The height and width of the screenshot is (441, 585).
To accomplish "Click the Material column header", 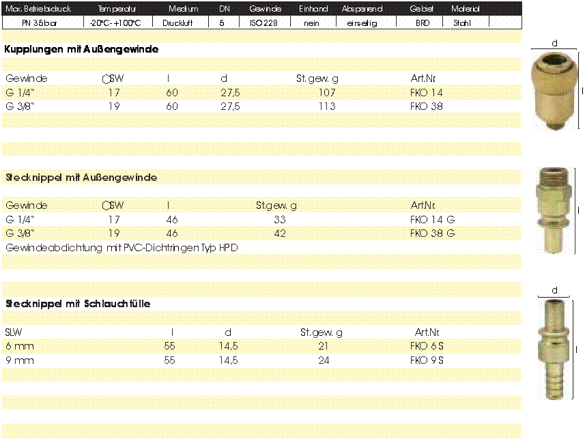I will 466,9.
